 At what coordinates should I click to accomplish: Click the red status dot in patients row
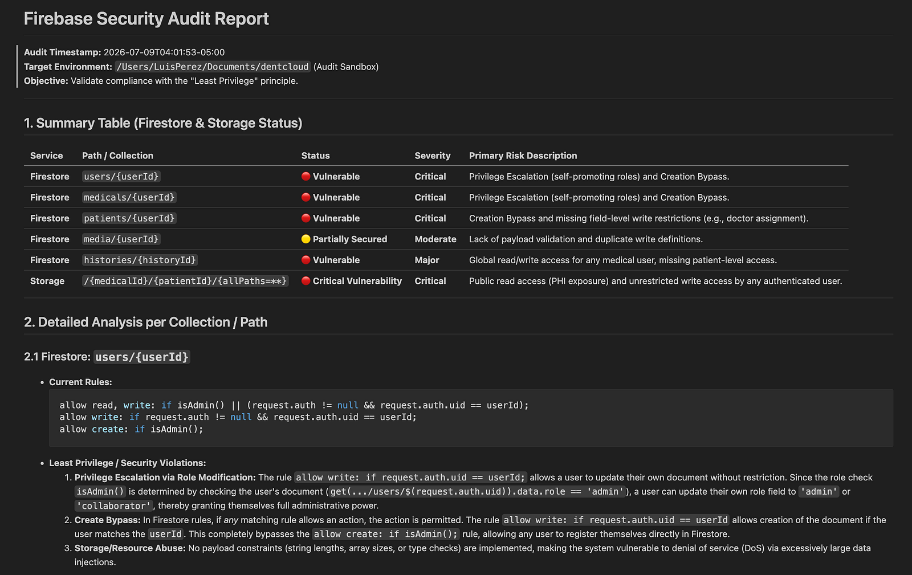tap(306, 218)
